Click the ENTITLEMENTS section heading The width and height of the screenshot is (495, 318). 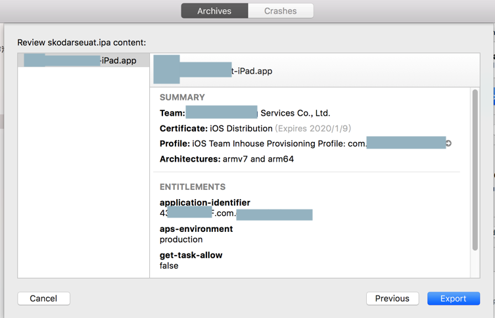click(193, 187)
